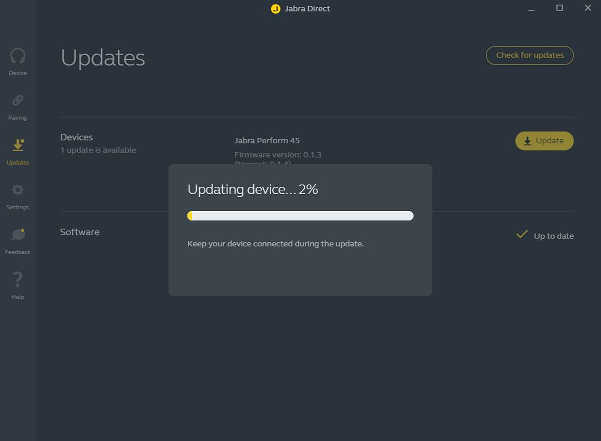The height and width of the screenshot is (441, 601).
Task: Click 'Keep your device connected' message
Action: click(x=275, y=244)
